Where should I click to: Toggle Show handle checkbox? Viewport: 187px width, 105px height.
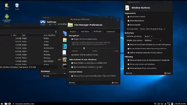point(129,25)
